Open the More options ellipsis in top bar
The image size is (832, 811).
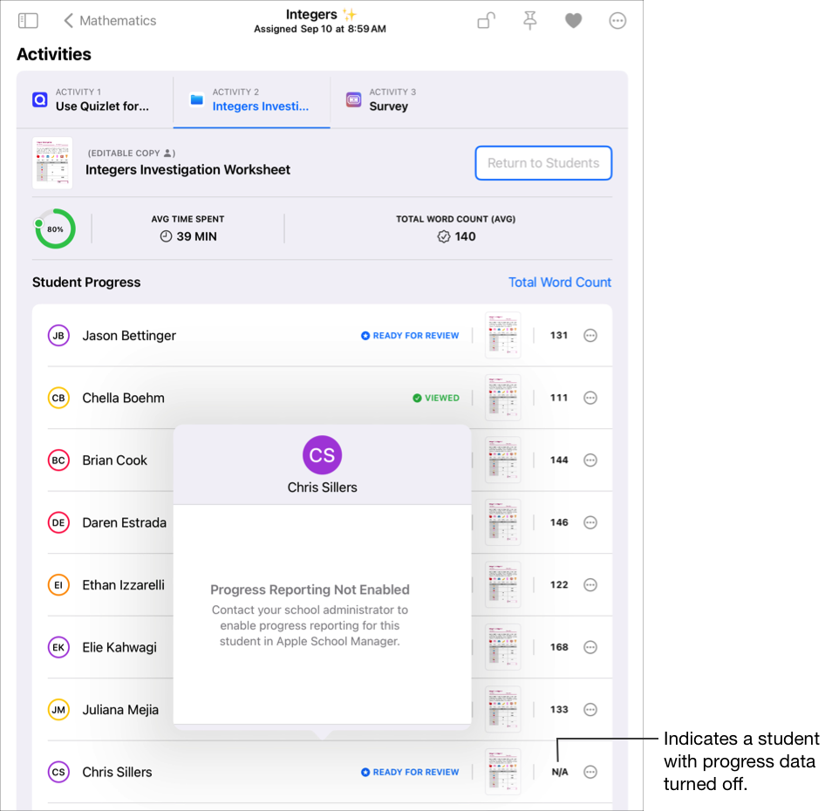coord(617,20)
